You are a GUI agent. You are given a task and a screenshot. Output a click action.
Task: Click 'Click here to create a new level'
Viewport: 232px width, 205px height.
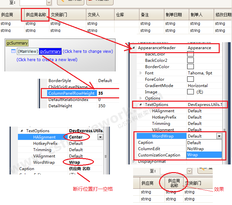[x=47, y=59]
